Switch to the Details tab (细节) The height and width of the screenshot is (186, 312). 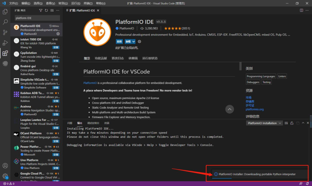point(87,58)
